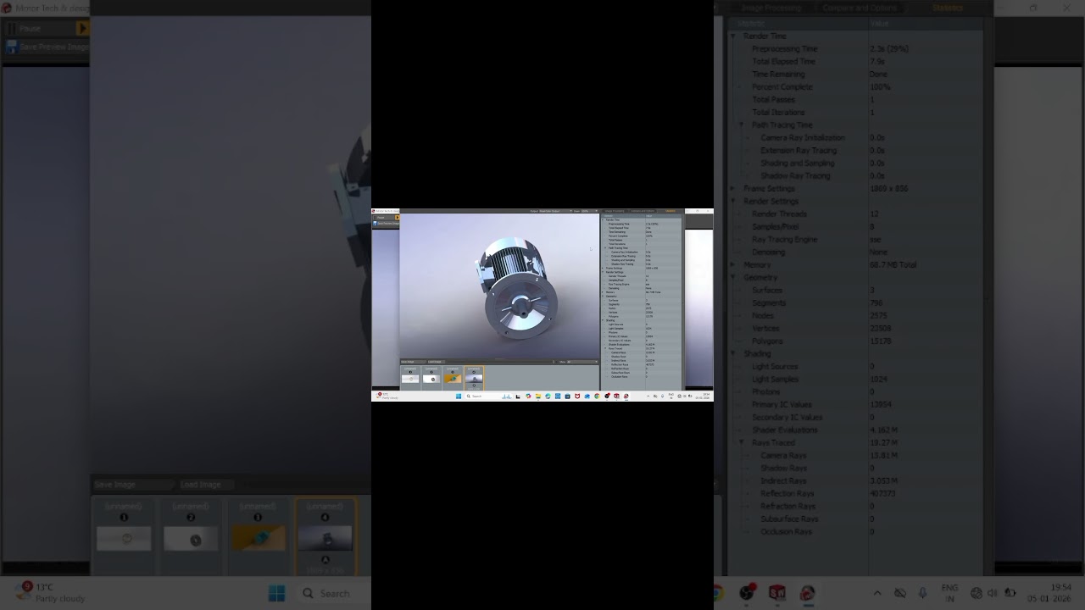The image size is (1085, 610).
Task: Open the weather widget in the blurred enlarged taskbar
Action: (51, 592)
